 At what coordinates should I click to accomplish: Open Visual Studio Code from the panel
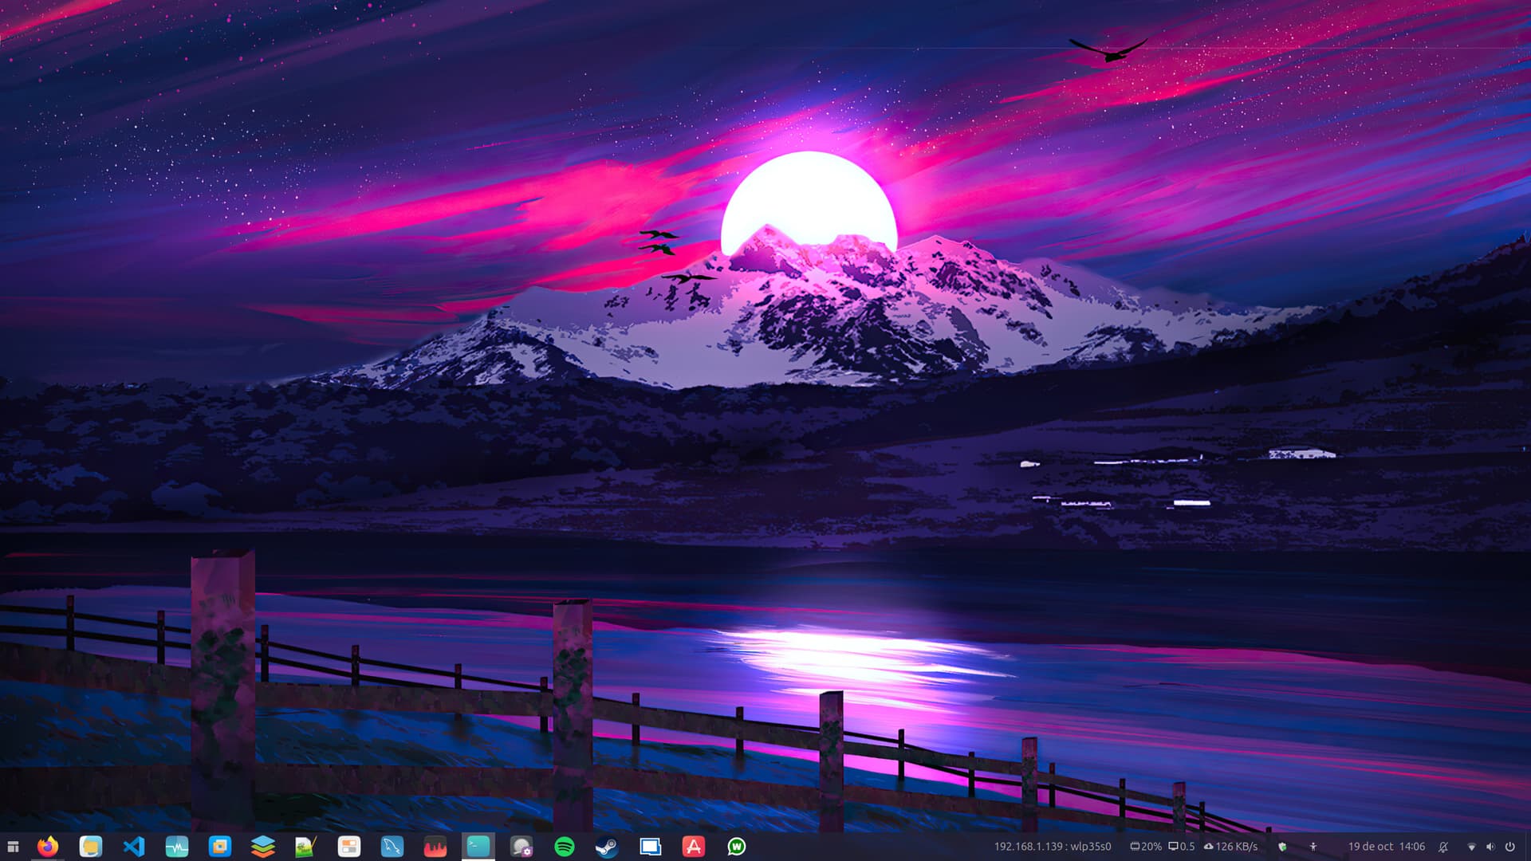pos(134,847)
